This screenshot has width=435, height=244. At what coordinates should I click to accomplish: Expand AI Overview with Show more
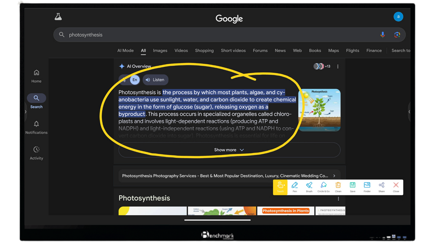(x=229, y=150)
